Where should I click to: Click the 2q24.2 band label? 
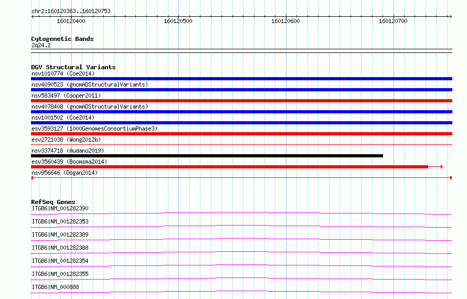click(x=41, y=45)
